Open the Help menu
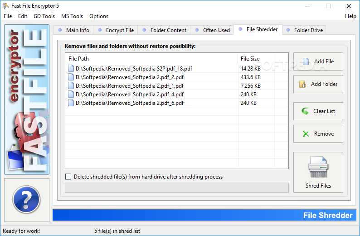The image size is (360, 236). coord(350,16)
